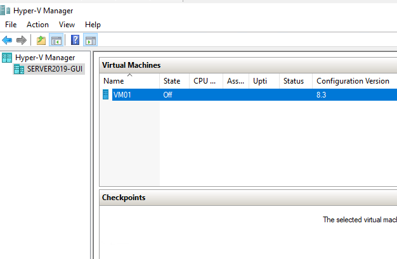
Task: Sort by the Ass... memory column header
Action: pos(236,81)
